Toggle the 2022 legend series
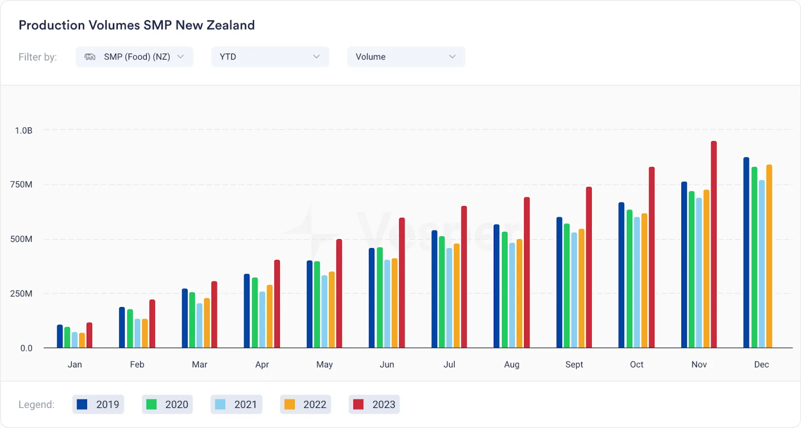Image resolution: width=801 pixels, height=428 pixels. tap(305, 404)
